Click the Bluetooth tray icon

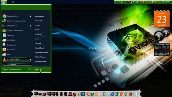(x=125, y=2)
